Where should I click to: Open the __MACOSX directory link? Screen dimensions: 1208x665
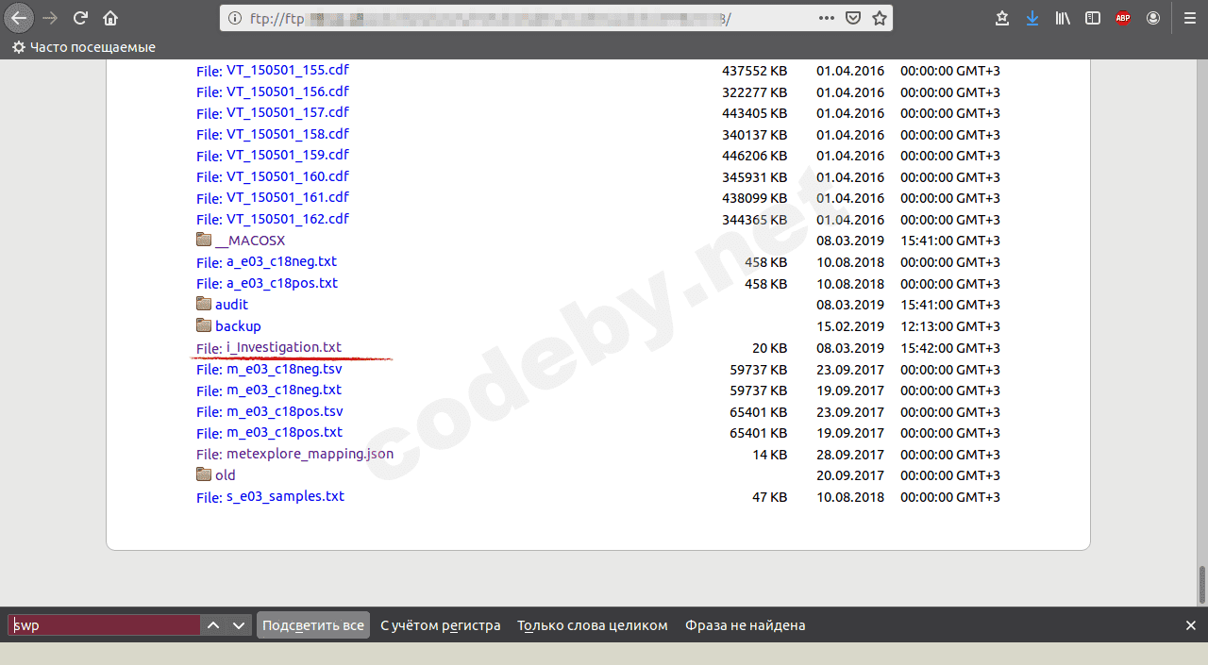click(250, 241)
